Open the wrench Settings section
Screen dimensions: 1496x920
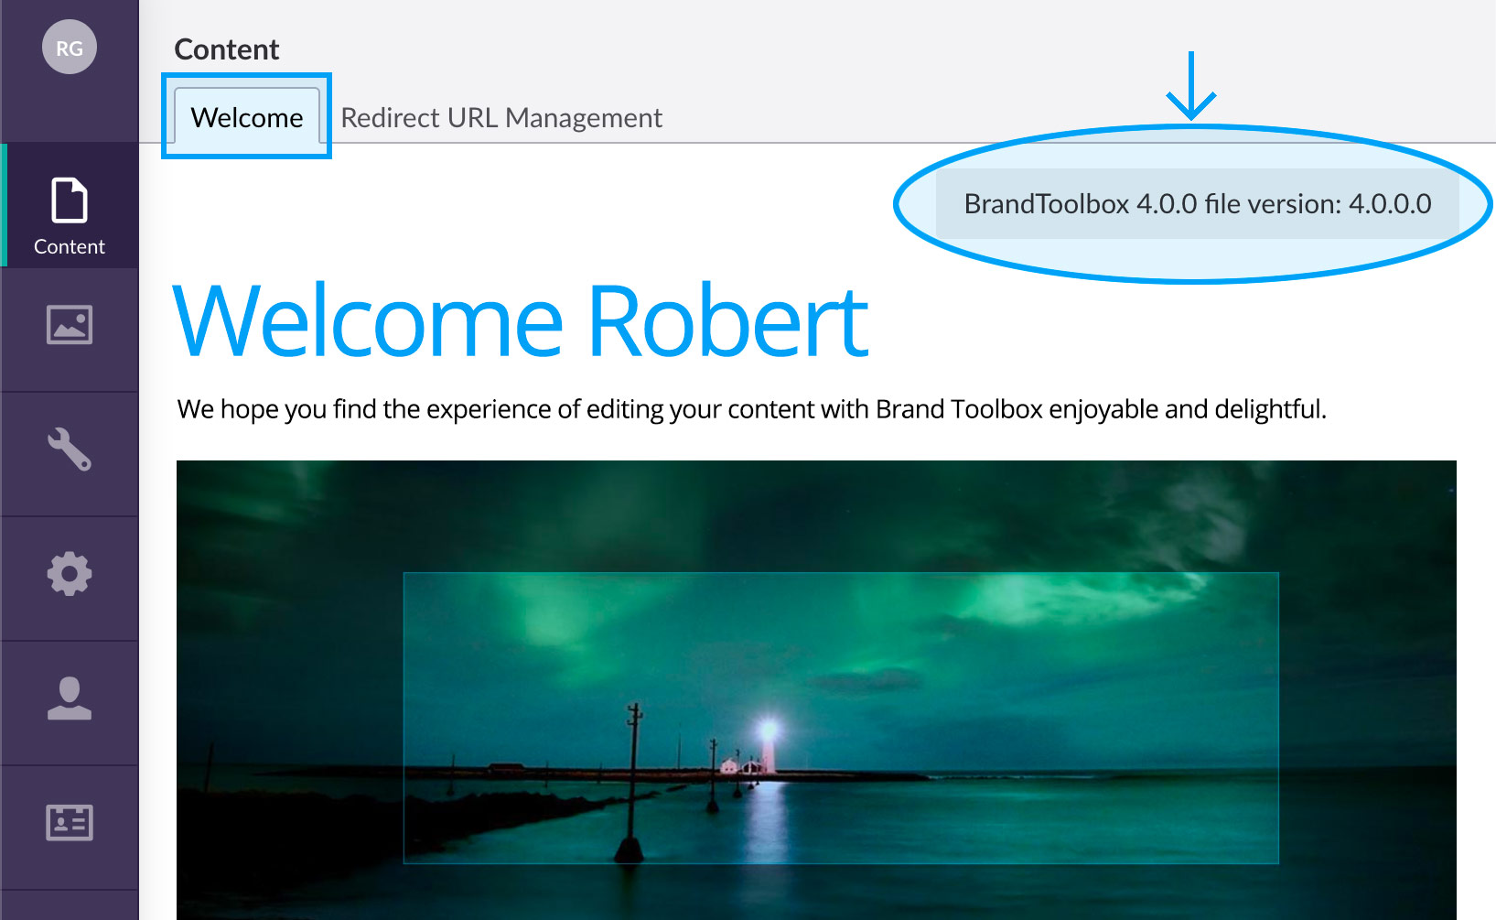[70, 449]
